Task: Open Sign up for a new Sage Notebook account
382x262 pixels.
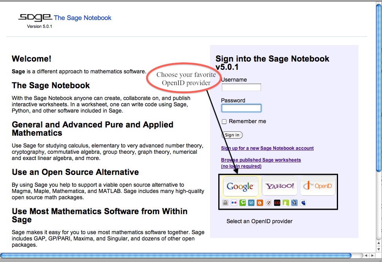Action: coord(267,148)
